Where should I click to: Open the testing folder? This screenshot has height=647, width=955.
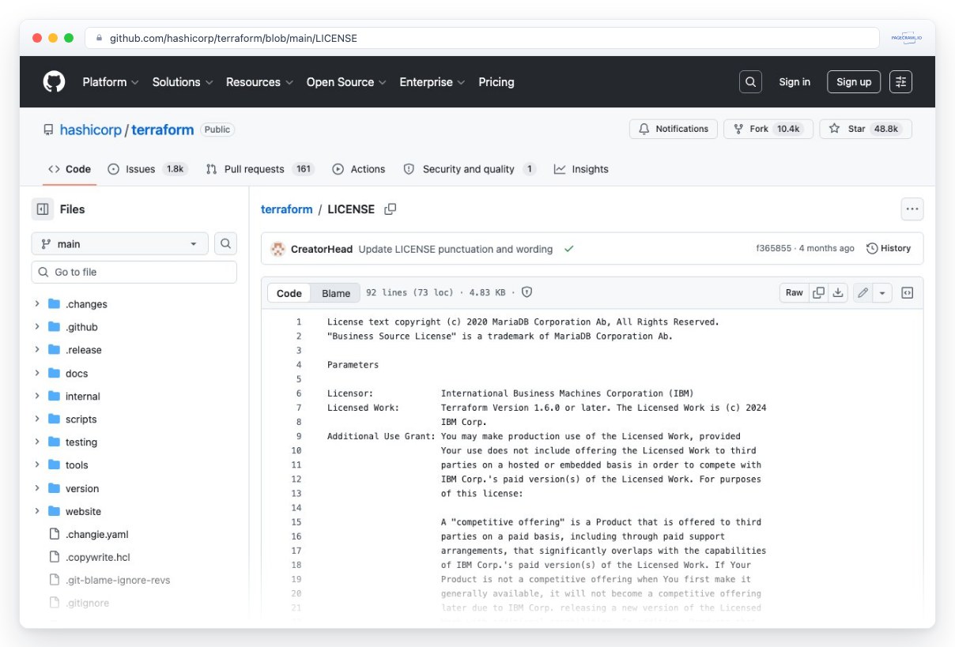[81, 442]
